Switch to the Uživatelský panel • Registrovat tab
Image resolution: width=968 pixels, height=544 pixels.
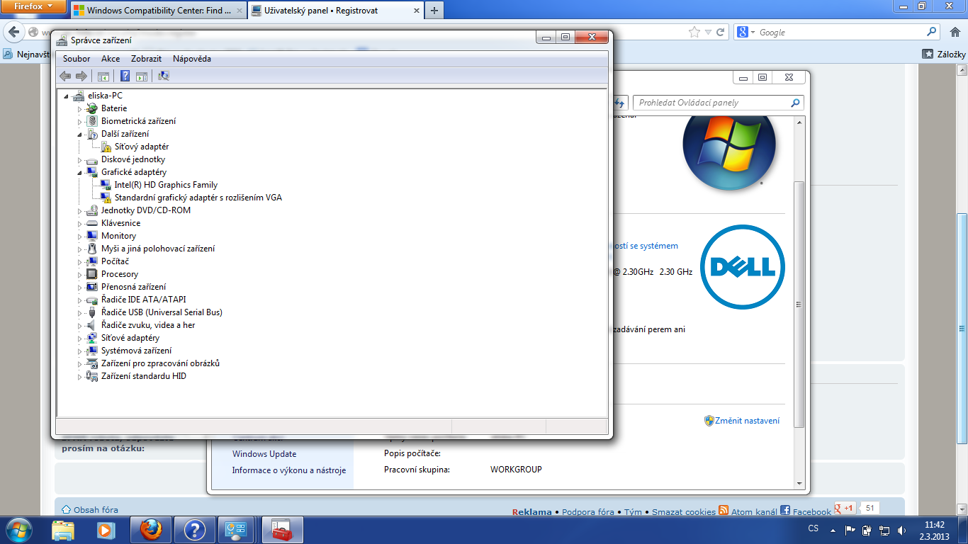tap(334, 11)
